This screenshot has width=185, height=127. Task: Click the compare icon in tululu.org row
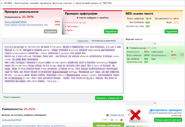coord(116,120)
